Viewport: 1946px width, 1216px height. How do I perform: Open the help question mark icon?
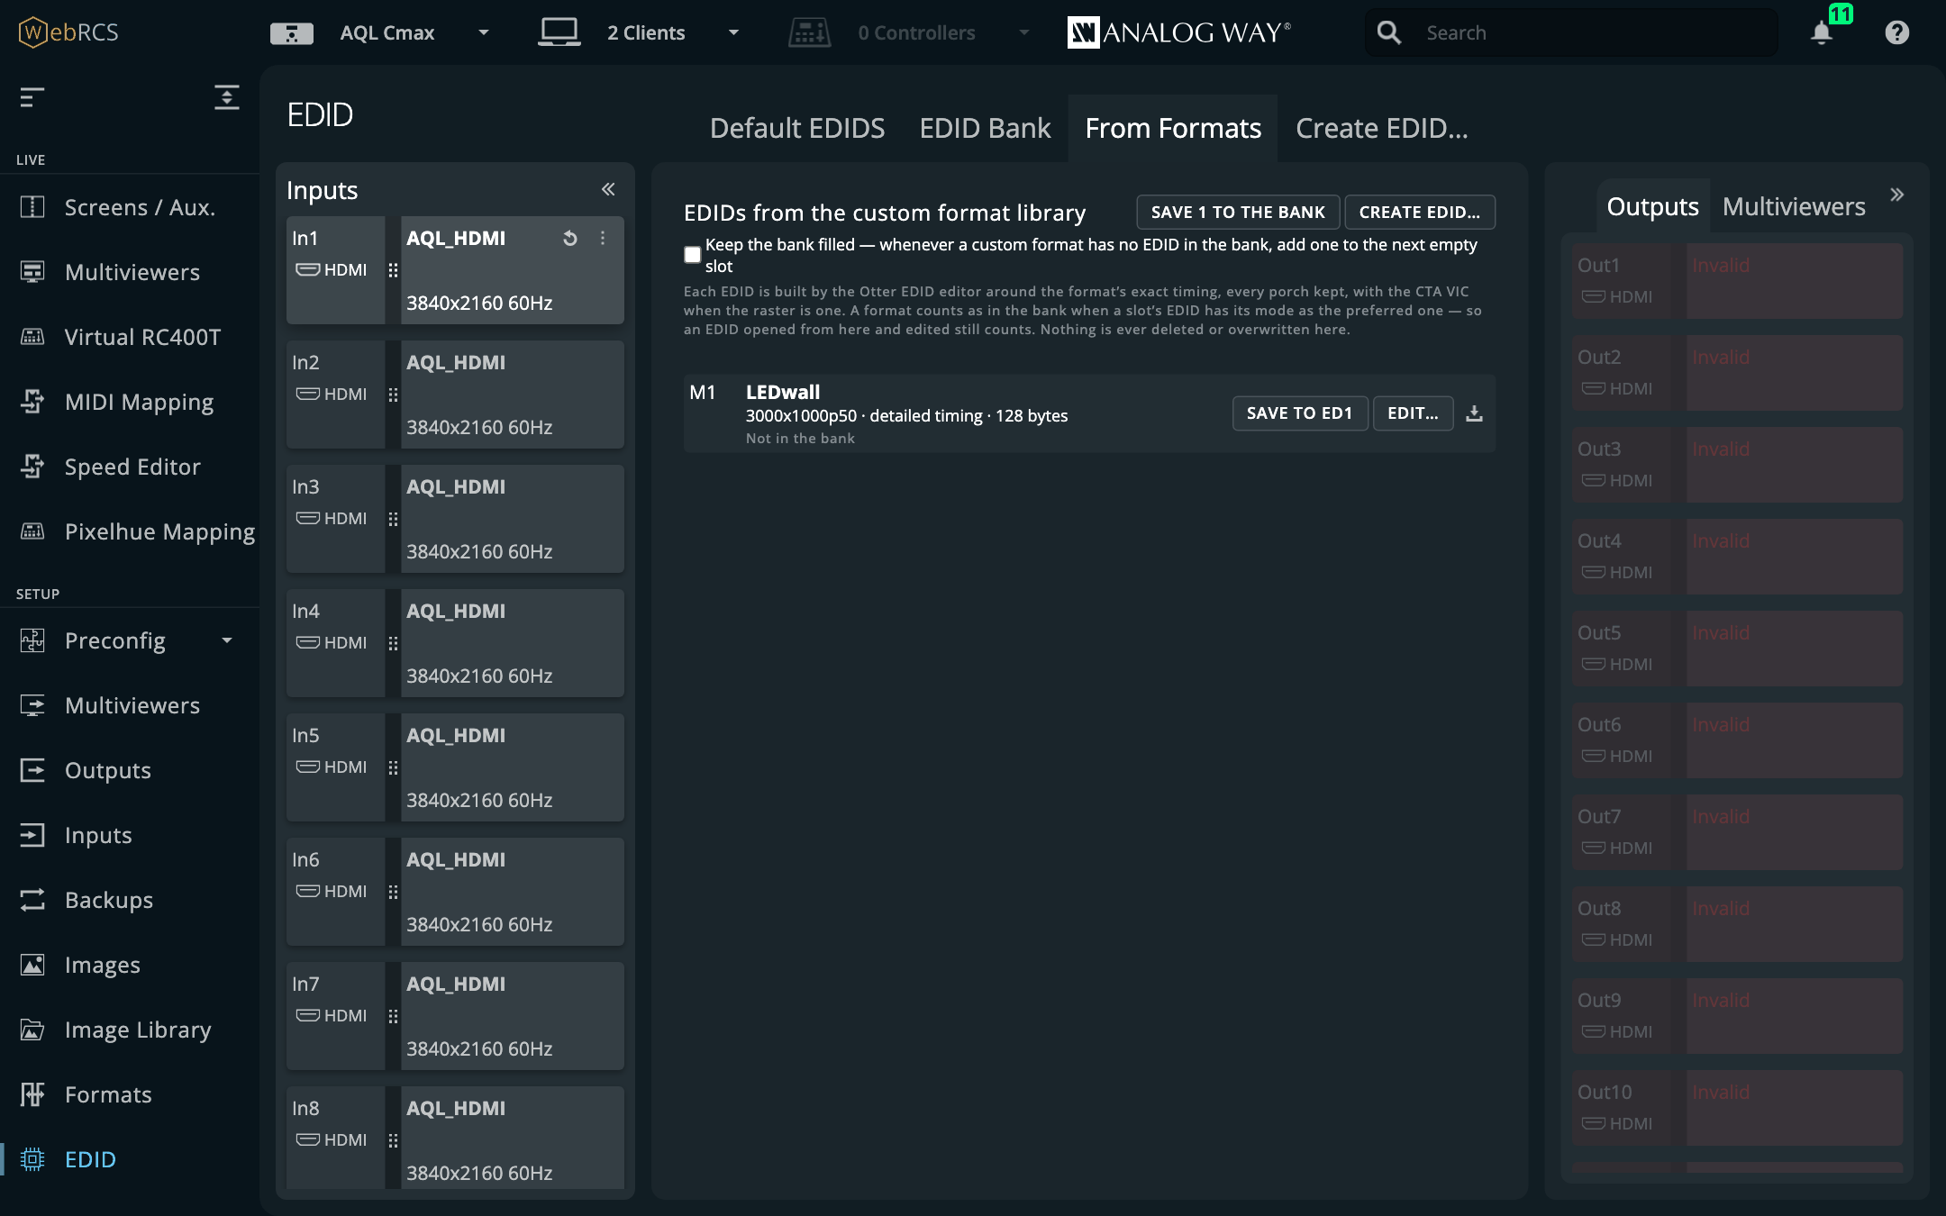[1896, 33]
